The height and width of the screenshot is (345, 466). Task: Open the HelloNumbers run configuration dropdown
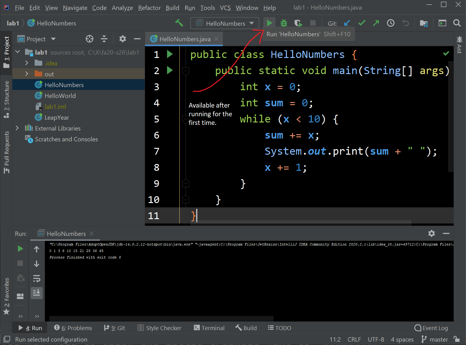coord(225,23)
